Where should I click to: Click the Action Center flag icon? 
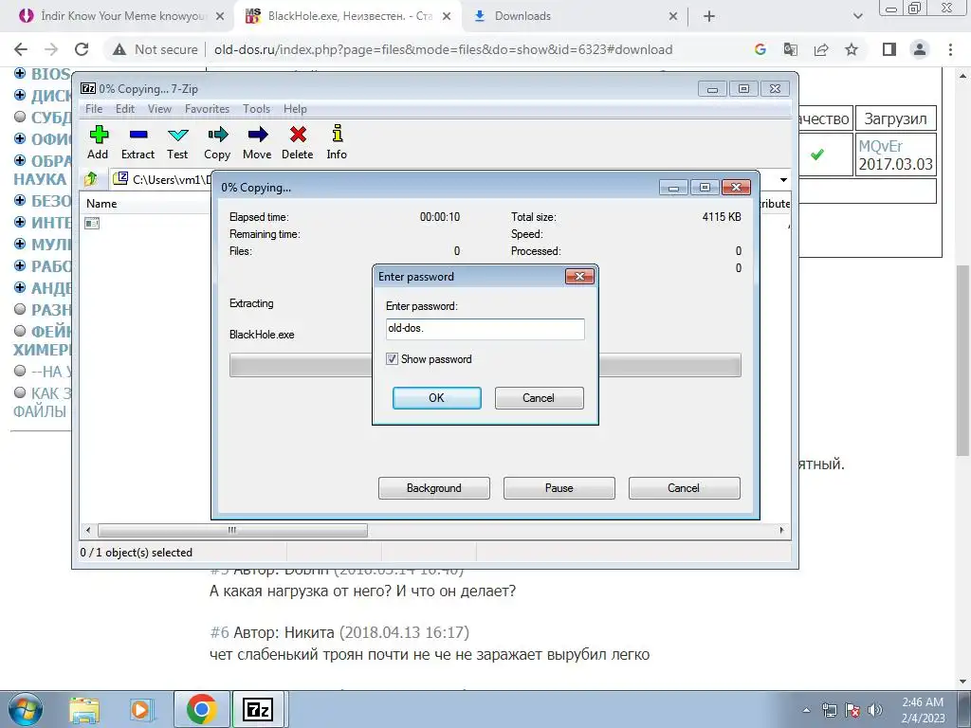pos(852,710)
